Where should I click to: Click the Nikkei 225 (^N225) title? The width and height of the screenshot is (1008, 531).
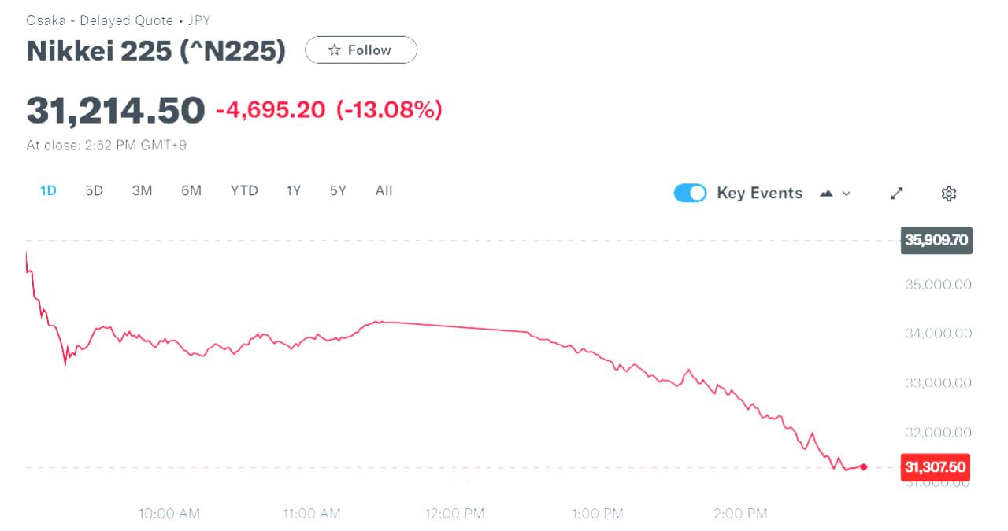pos(156,50)
